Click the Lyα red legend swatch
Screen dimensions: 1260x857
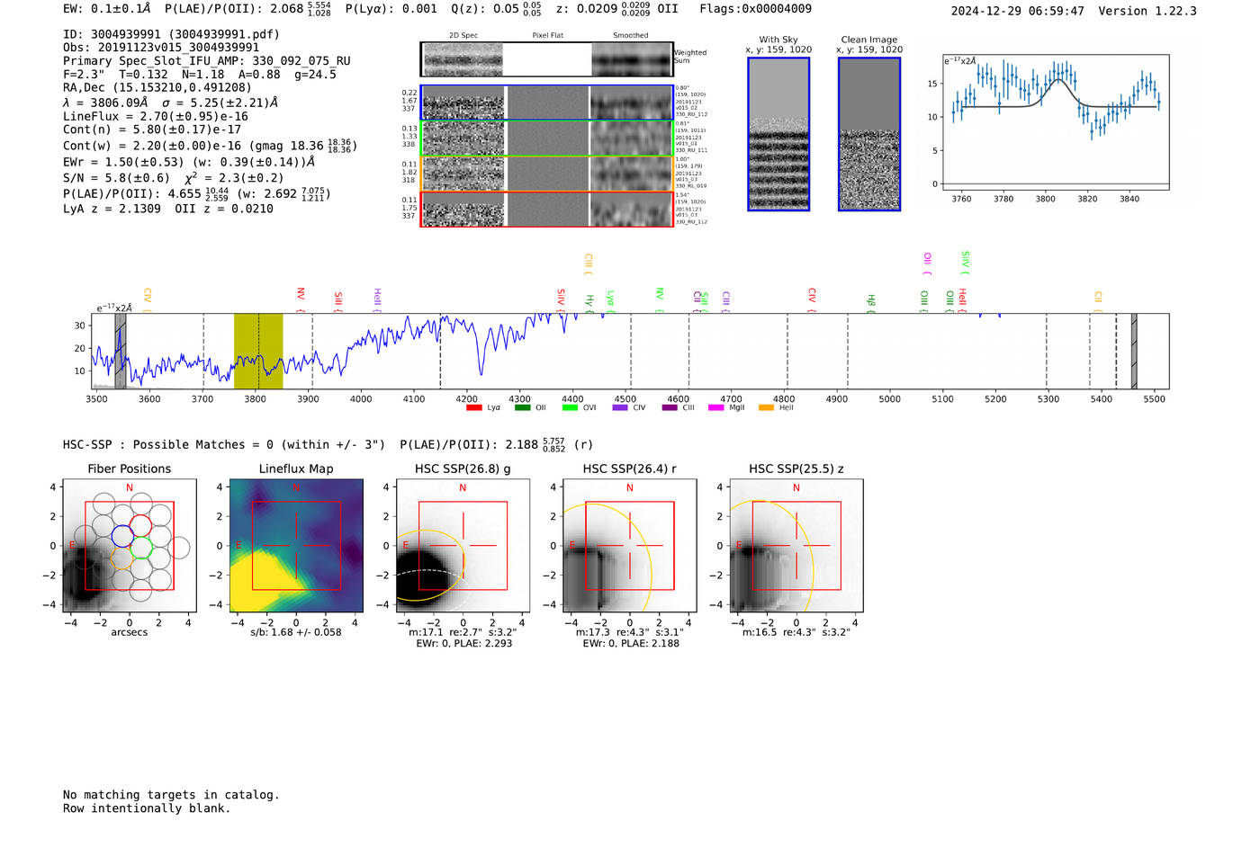point(473,408)
